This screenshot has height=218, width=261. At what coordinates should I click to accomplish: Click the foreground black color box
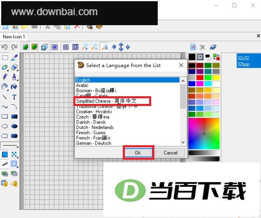(192, 57)
